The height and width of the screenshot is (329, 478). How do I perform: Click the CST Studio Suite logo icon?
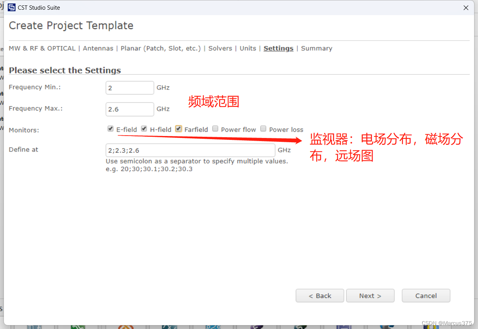coord(11,7)
